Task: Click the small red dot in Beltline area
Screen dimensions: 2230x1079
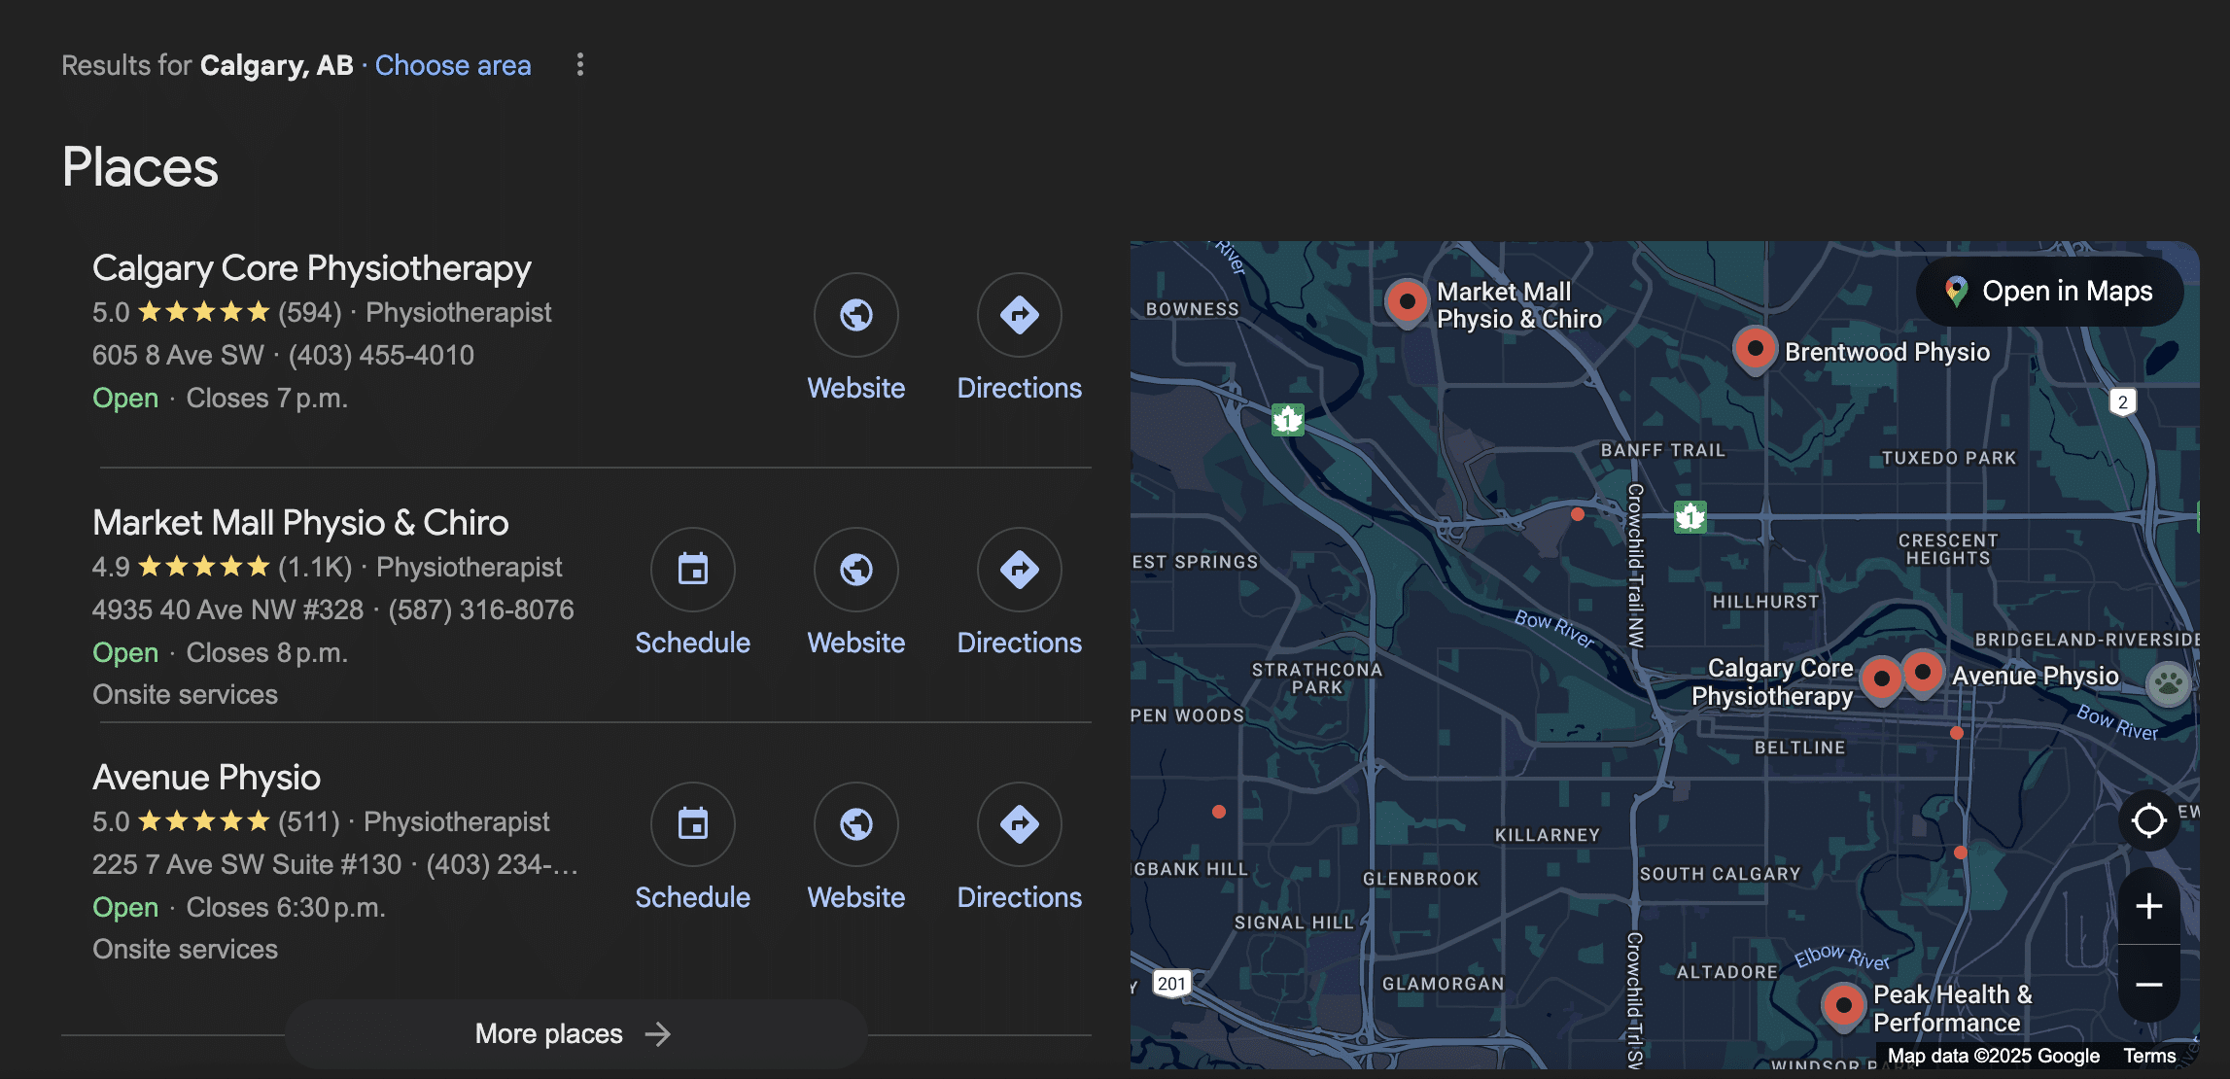Action: tap(1957, 733)
